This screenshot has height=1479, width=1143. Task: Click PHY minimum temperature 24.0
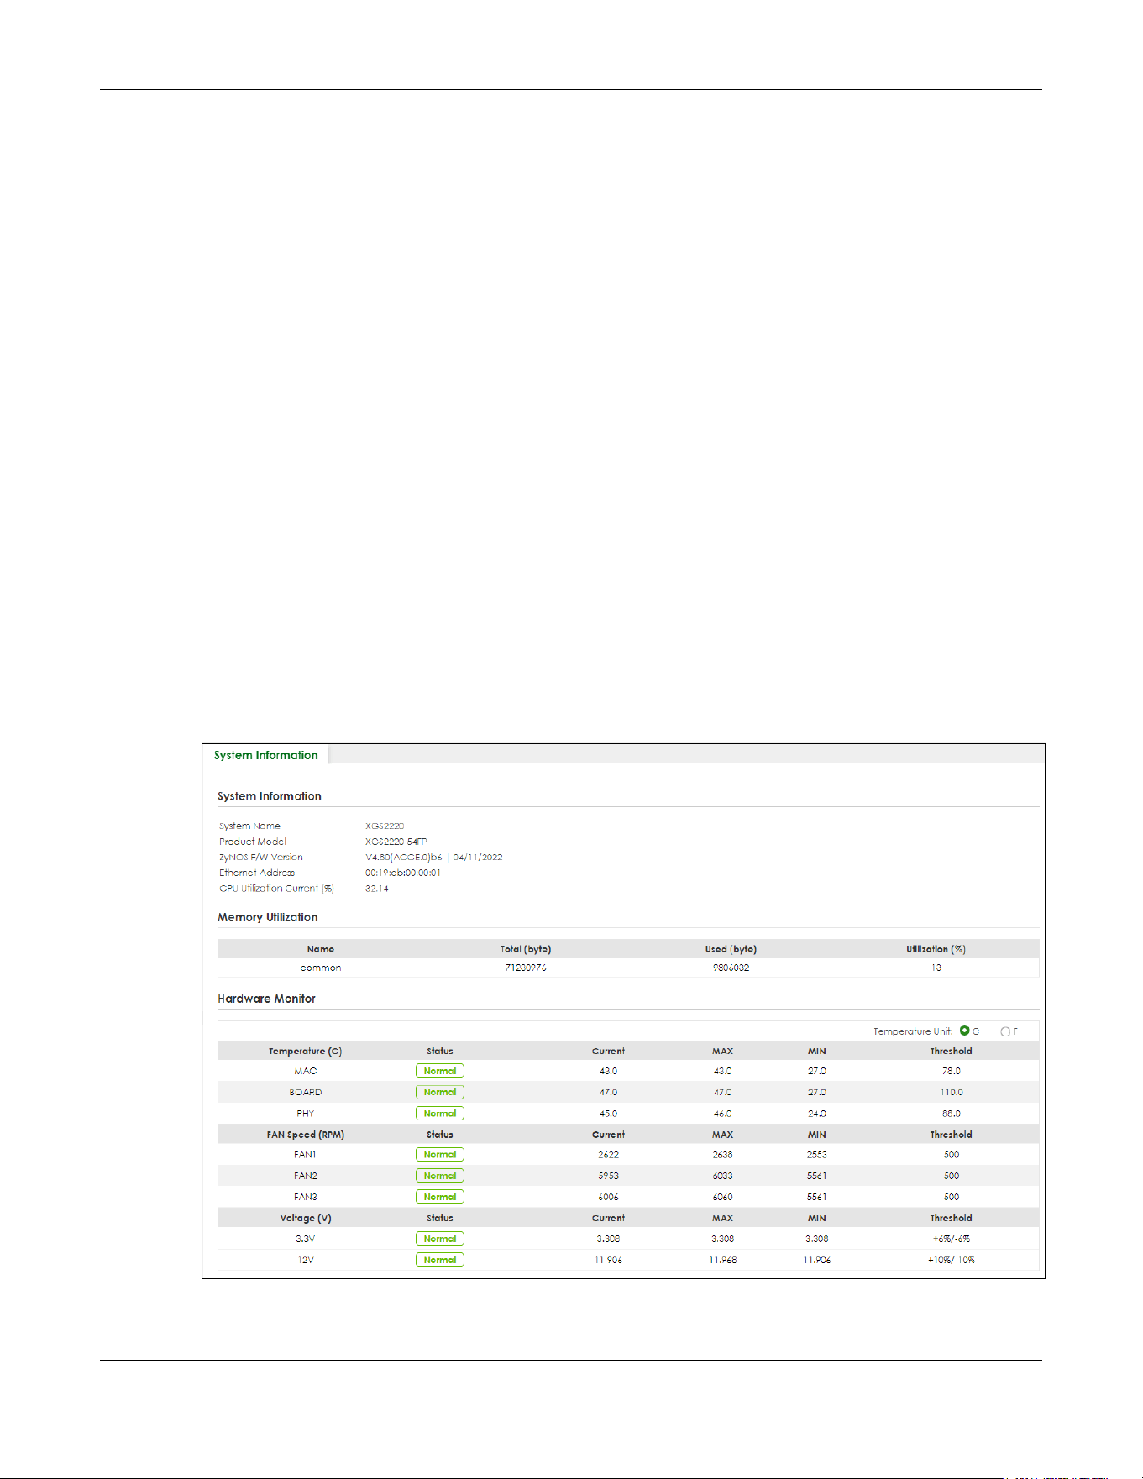coord(816,1114)
